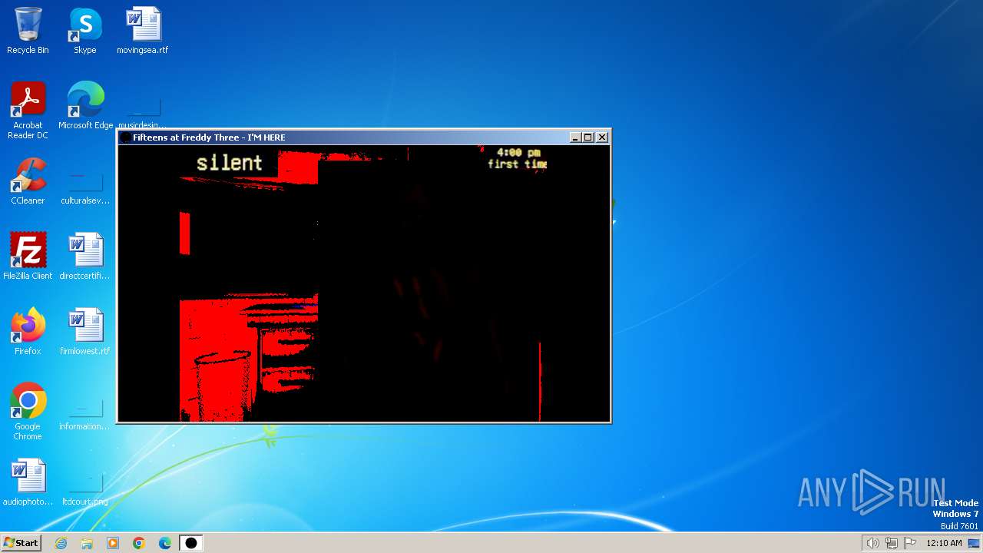Open Acrobat Reader DC shortcut
This screenshot has width=983, height=553.
pyautogui.click(x=28, y=111)
